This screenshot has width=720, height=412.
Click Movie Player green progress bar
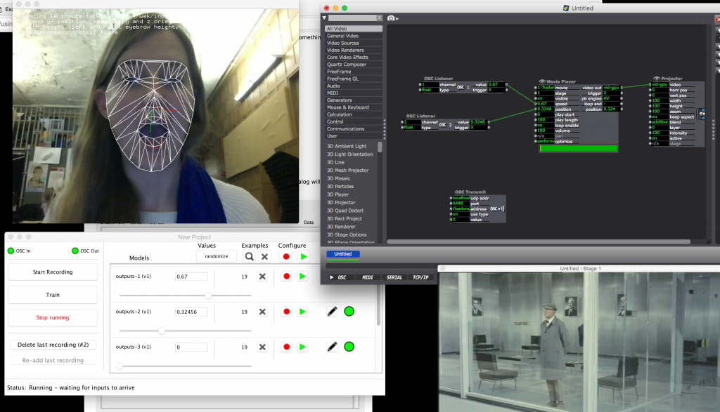click(x=578, y=149)
